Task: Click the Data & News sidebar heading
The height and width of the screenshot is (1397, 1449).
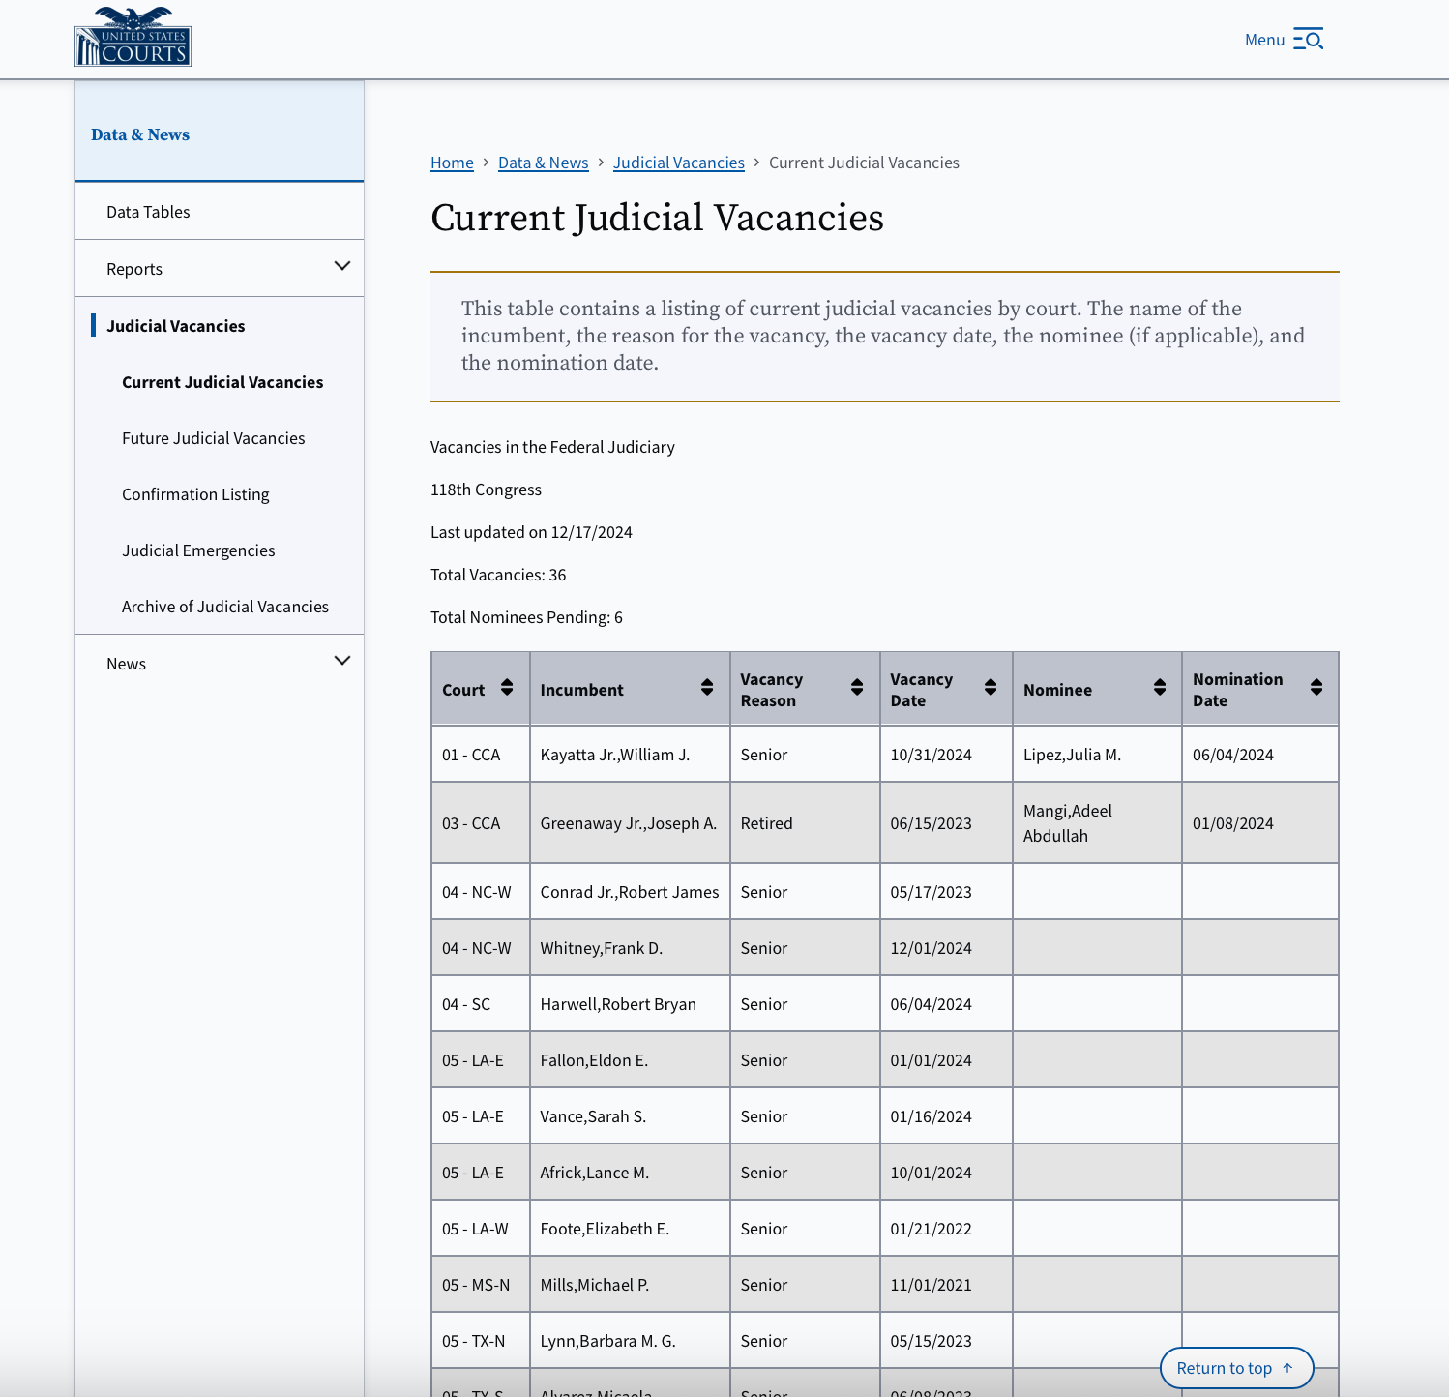Action: coord(140,134)
